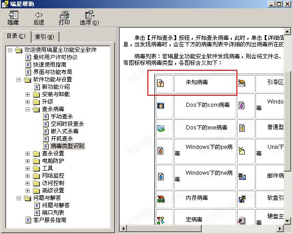Click the 内存病毒 icon
293x234 pixels.
click(161, 199)
